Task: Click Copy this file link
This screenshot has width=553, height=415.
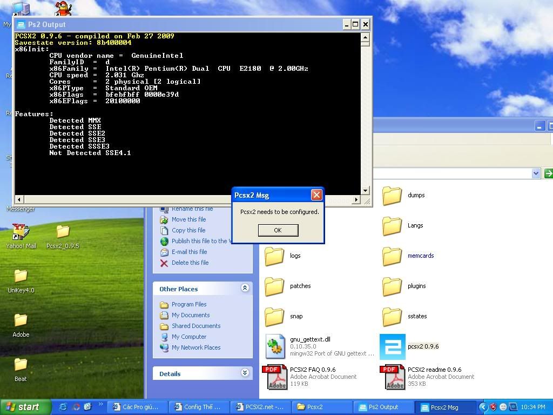Action: pos(188,230)
